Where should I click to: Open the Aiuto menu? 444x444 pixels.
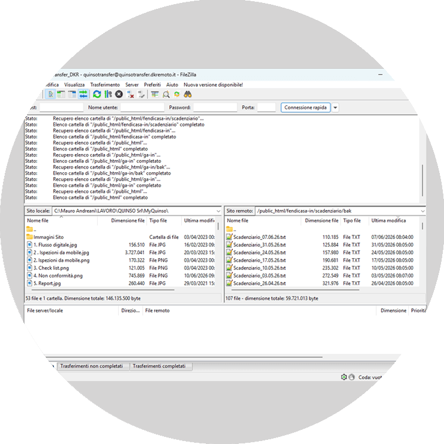(x=172, y=85)
